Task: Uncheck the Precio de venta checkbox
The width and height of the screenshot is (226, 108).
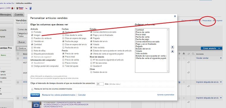Action: pyautogui.click(x=63, y=54)
